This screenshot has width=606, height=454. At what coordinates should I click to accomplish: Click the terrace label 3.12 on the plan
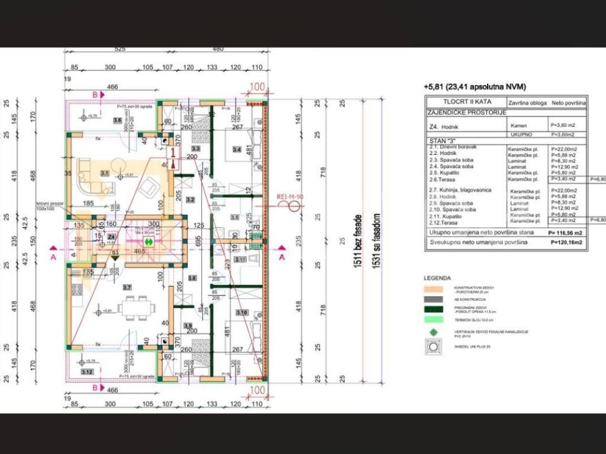pos(87,371)
